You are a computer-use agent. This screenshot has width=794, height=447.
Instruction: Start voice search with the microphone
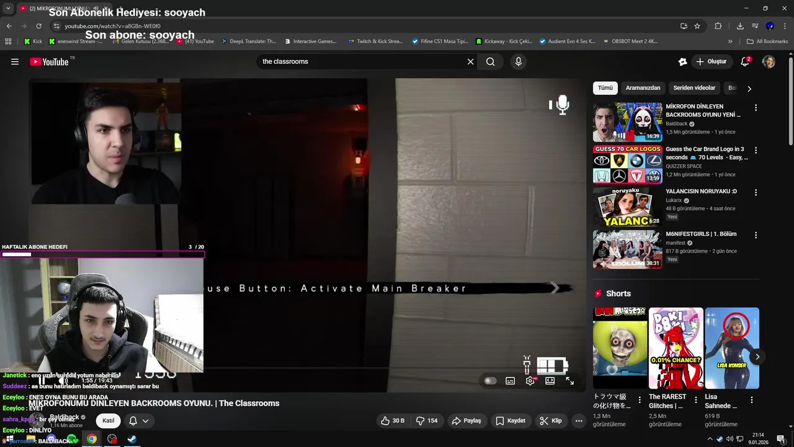click(519, 61)
